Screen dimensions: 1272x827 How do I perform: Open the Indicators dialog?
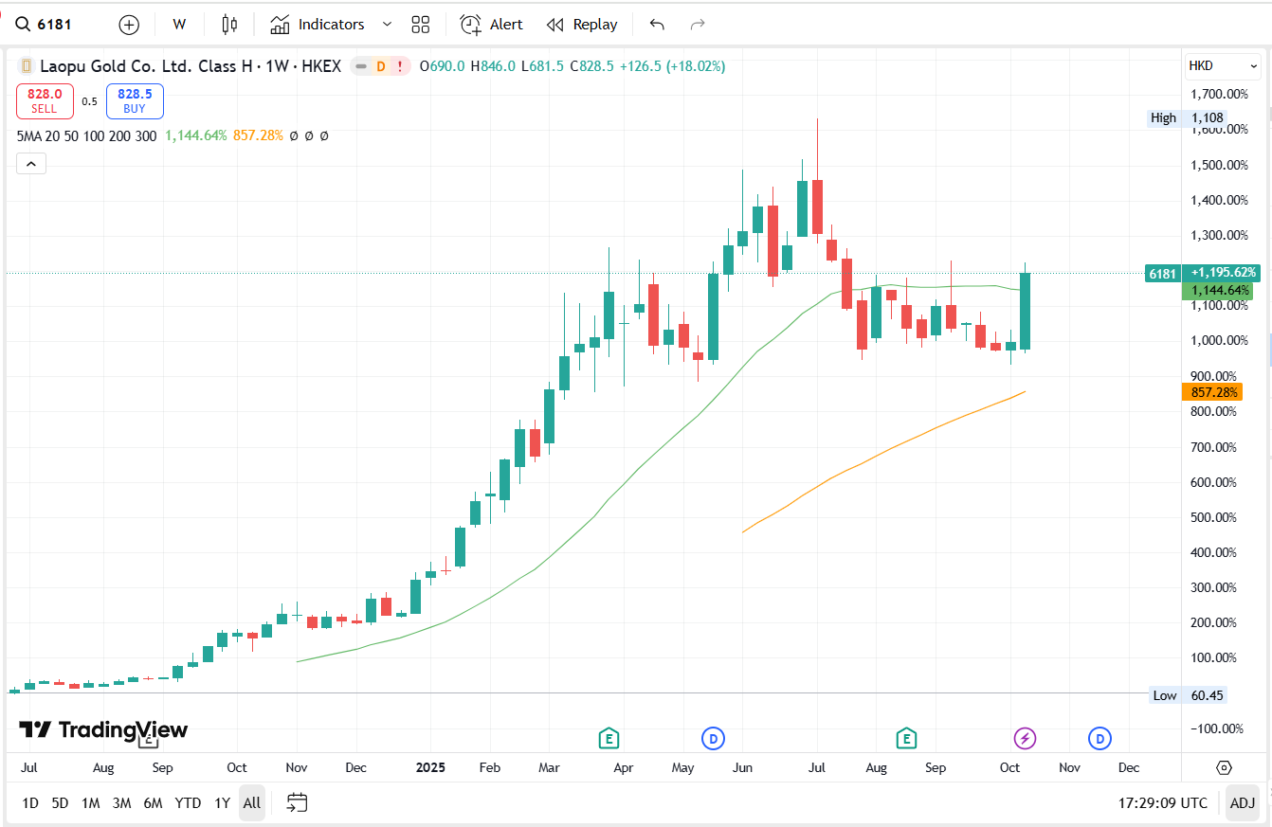point(318,25)
